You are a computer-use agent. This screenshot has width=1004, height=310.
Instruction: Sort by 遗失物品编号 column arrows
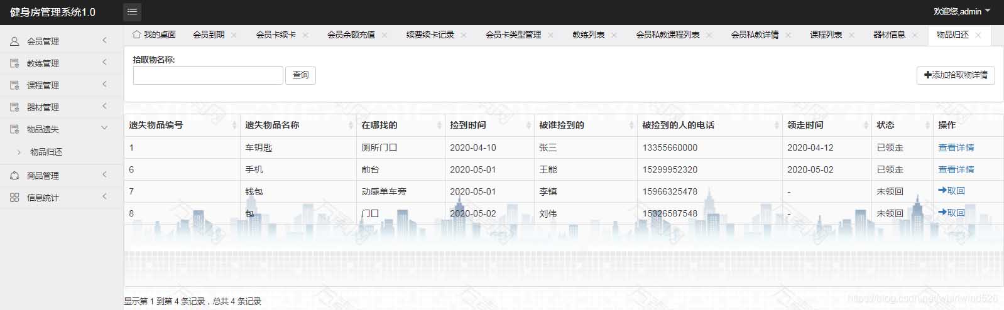tap(234, 126)
